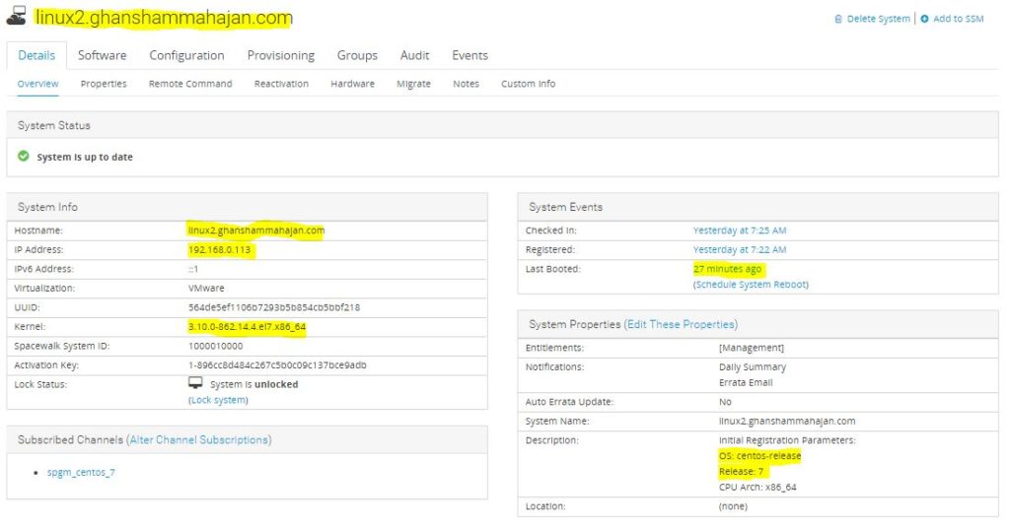Click the System is unlocked status text

coord(253,384)
